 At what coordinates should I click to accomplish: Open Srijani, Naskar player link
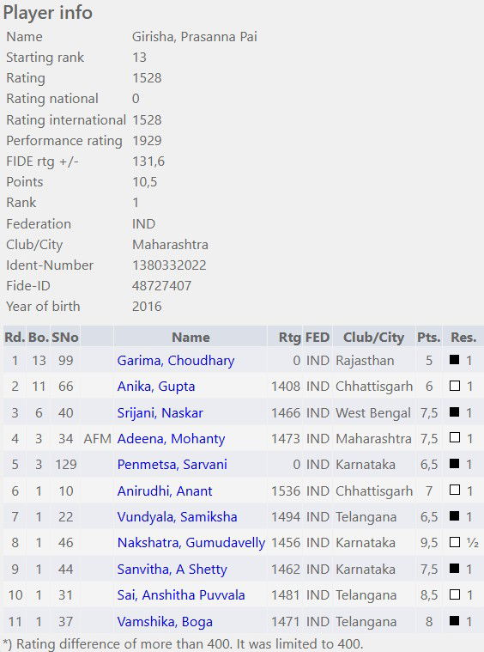[160, 412]
